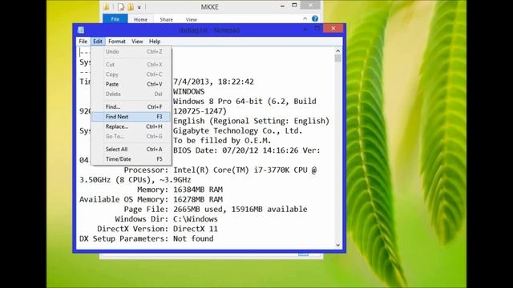Close the Notepad window

333,29
